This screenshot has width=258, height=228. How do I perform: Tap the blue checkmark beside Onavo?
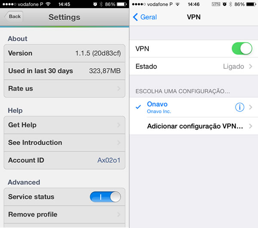click(x=138, y=107)
